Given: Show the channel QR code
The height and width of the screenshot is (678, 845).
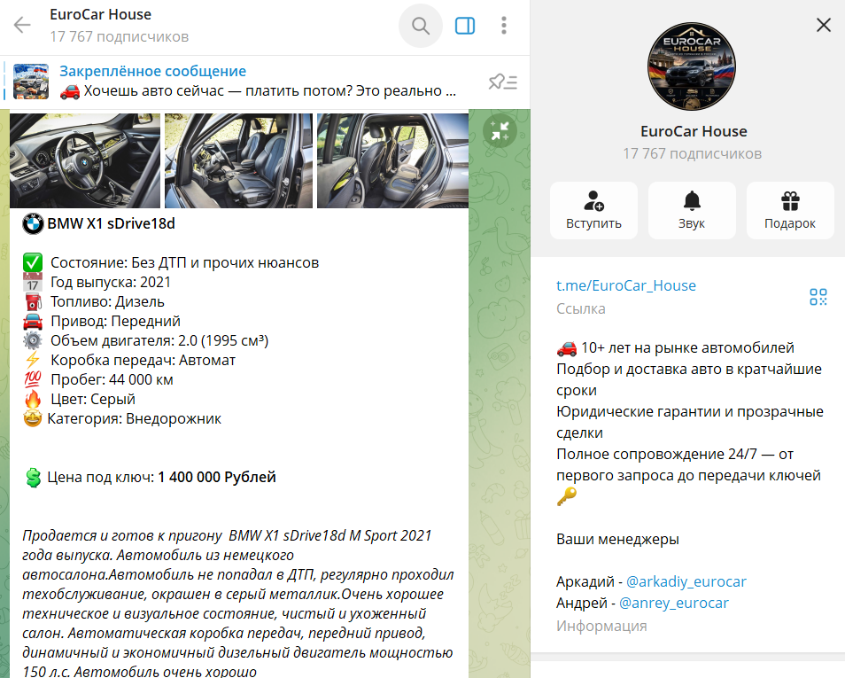Looking at the screenshot, I should (818, 297).
